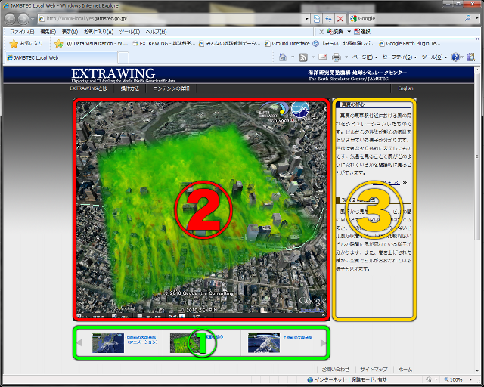Show next contents with the right carousel arrow

pos(323,343)
